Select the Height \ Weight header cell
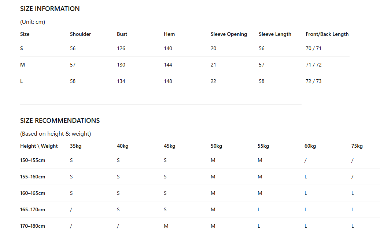 coord(39,146)
